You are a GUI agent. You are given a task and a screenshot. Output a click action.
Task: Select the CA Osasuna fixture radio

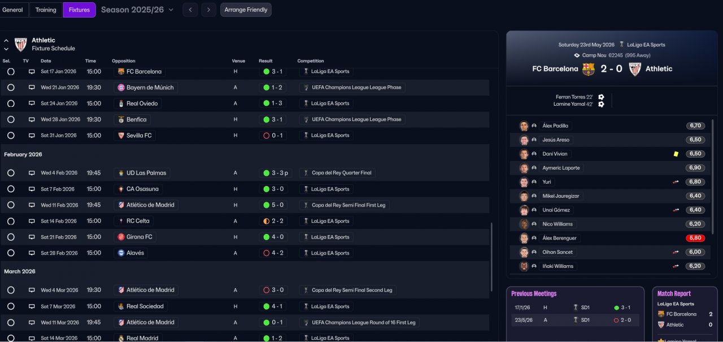[11, 189]
